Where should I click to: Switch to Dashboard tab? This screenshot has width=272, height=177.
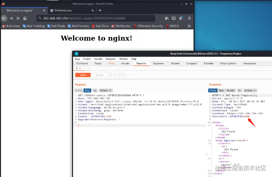pyautogui.click(x=82, y=63)
